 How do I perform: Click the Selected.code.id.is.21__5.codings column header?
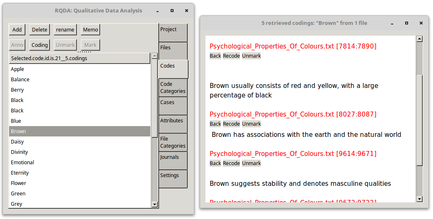pos(80,58)
